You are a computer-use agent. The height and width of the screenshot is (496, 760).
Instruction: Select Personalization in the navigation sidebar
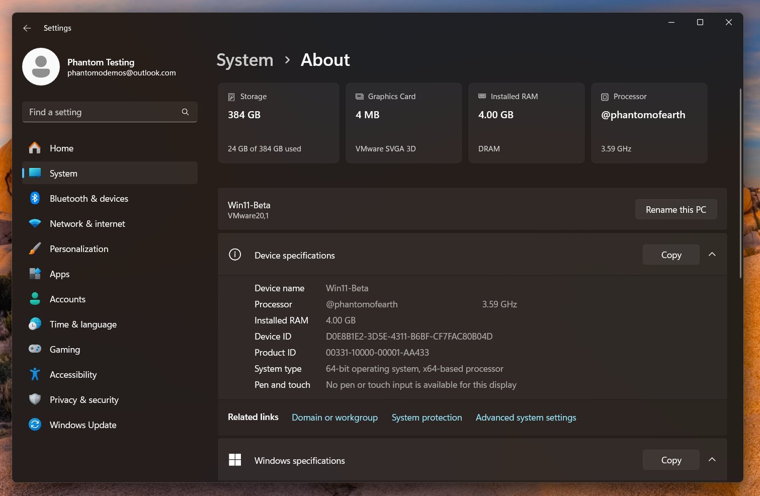point(79,249)
